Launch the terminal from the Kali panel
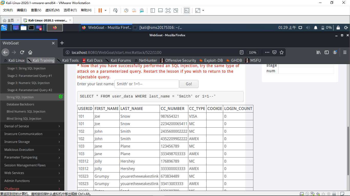Viewport: 350px width, 196px height. point(31,28)
